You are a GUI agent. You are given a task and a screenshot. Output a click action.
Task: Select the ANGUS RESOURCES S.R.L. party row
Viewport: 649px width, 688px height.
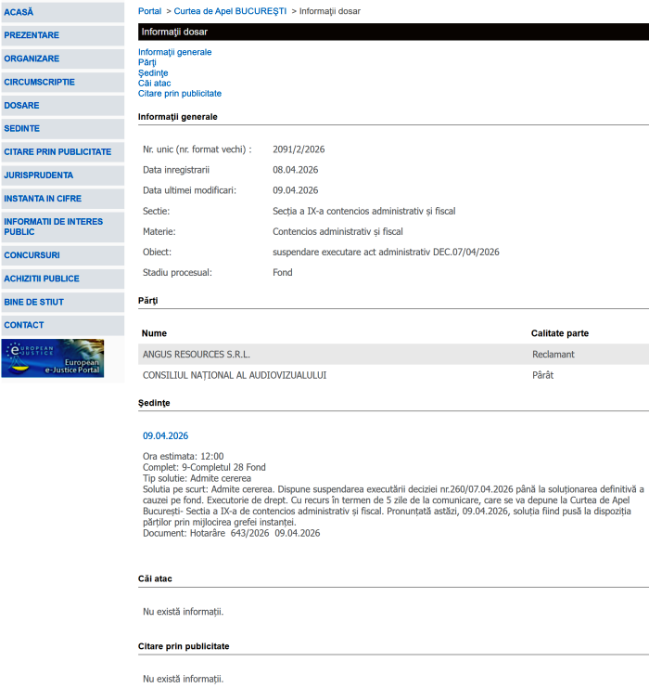click(197, 355)
